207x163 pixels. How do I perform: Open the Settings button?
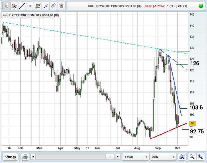point(10,157)
